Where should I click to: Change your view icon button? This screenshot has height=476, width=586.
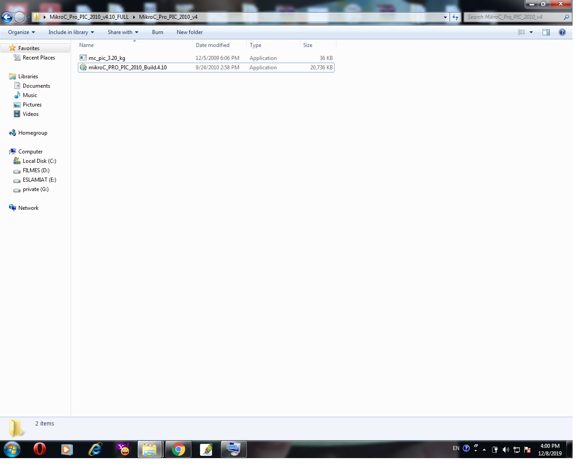coord(521,32)
